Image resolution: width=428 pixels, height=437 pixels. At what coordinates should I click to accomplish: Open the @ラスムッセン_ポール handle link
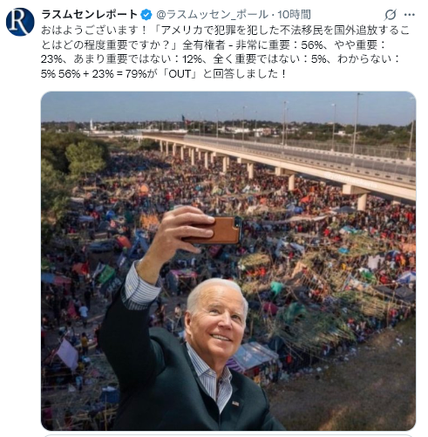coord(212,14)
